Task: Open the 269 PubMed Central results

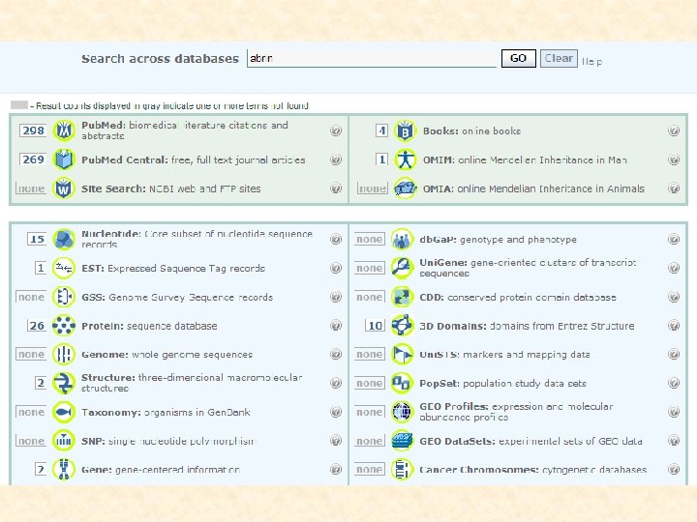Action: pyautogui.click(x=33, y=159)
